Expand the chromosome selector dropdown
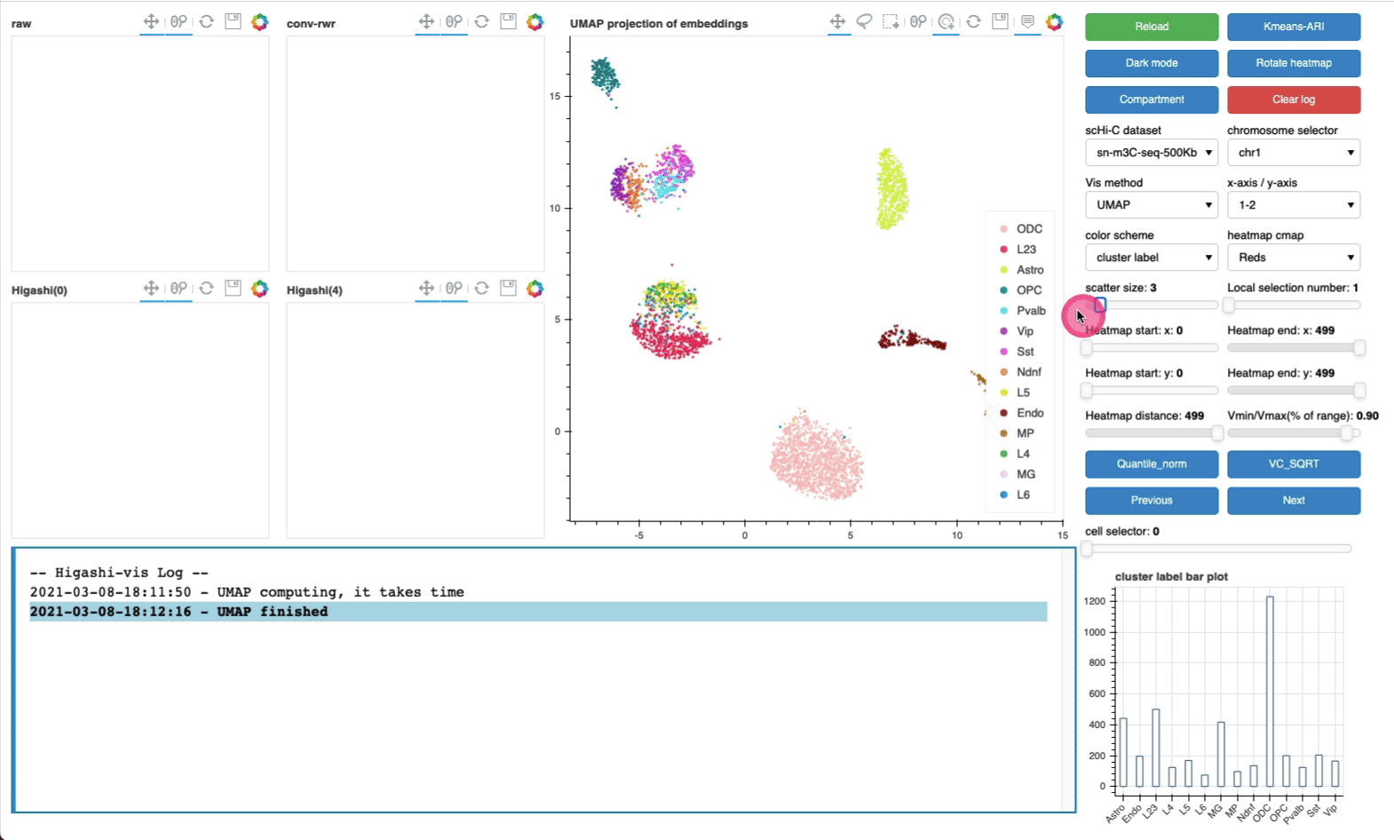The image size is (1394, 840). (x=1293, y=153)
